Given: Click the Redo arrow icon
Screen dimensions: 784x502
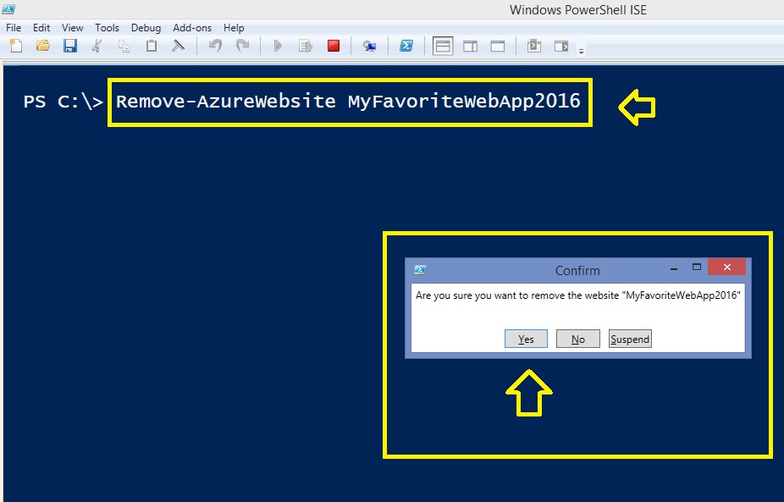Looking at the screenshot, I should 242,46.
